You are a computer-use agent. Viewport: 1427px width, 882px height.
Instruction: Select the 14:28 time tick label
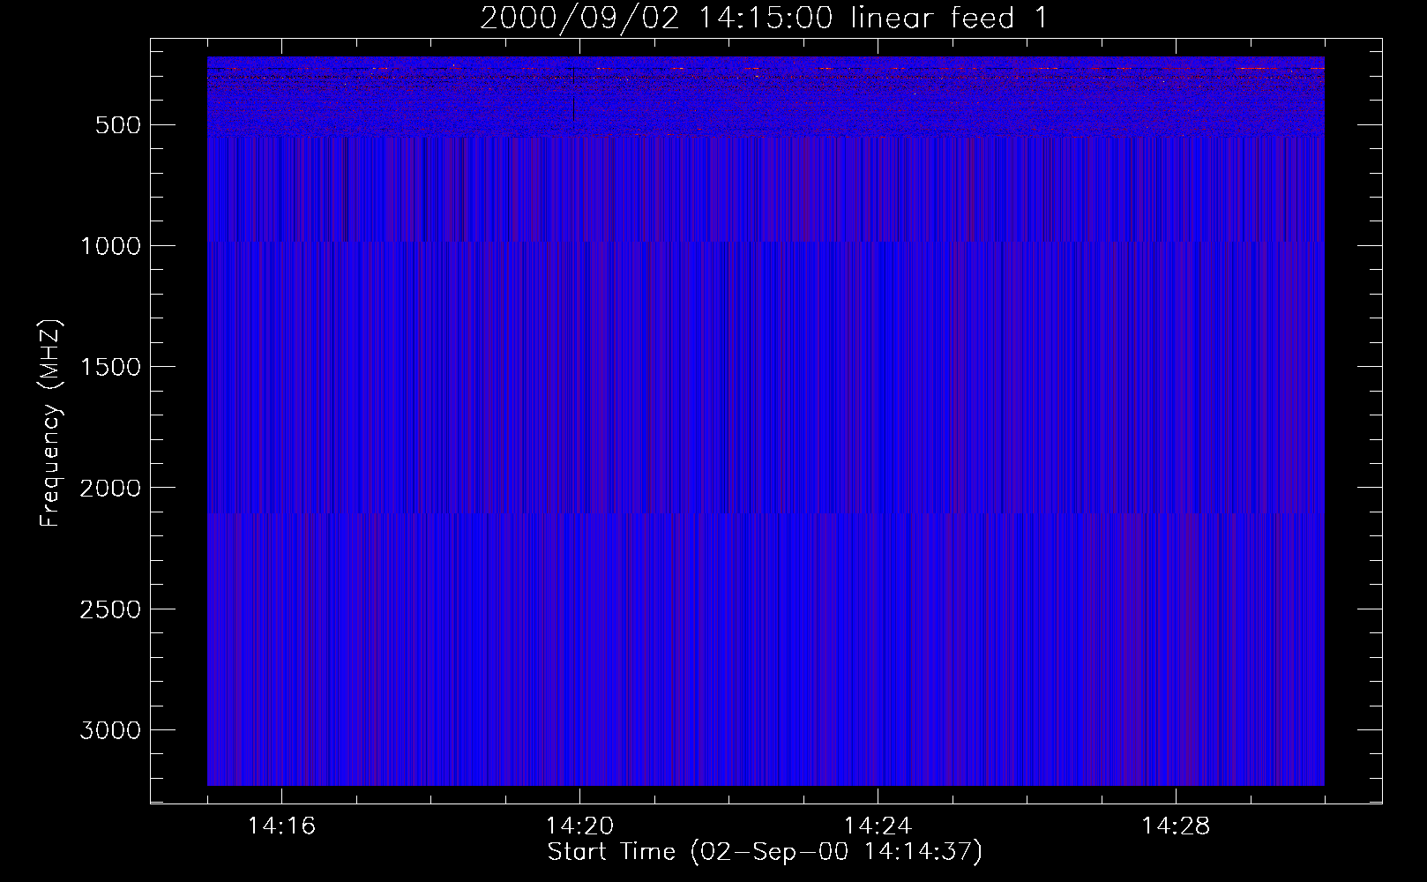tap(1176, 826)
